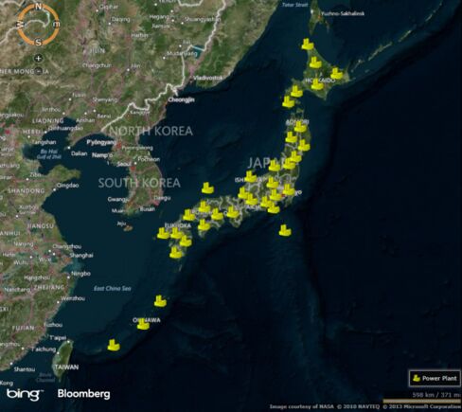Viewport: 462px width, 412px height.
Task: Click the compass center
Action: coord(38,25)
